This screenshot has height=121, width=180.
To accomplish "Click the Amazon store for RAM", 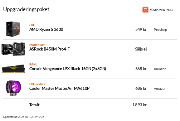I will point(160,69).
